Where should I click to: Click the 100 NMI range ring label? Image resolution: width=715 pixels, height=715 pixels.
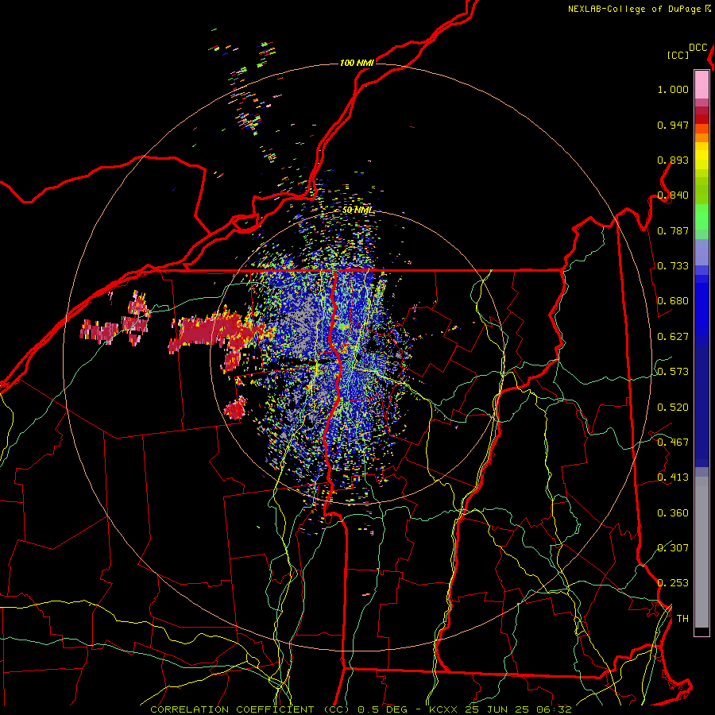pos(357,63)
